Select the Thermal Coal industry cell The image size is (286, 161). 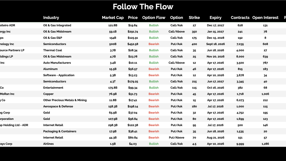click(53, 50)
